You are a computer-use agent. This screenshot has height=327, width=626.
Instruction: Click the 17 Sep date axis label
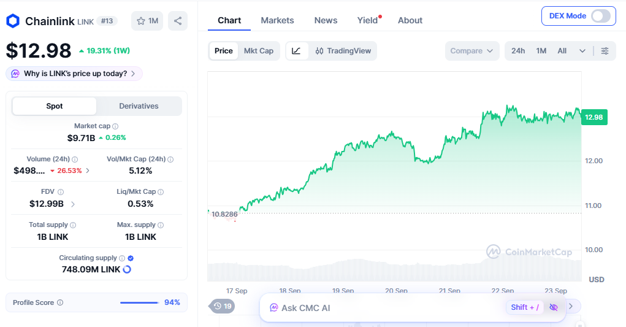(x=237, y=291)
